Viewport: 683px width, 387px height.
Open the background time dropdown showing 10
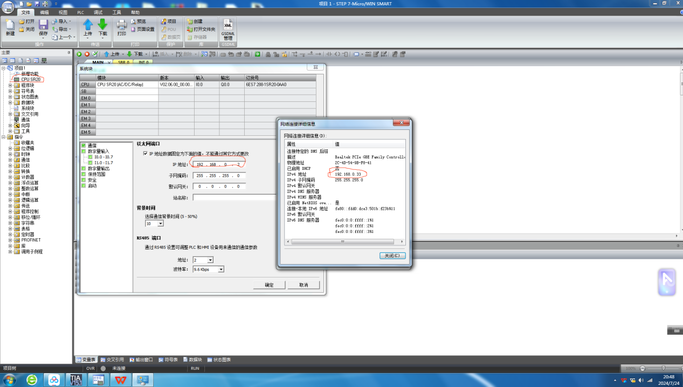coord(160,223)
